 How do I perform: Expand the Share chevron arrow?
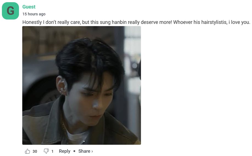click(92, 151)
